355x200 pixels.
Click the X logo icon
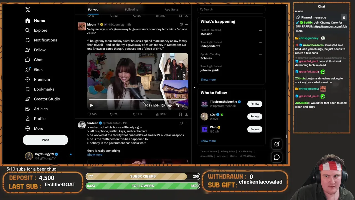point(28,10)
